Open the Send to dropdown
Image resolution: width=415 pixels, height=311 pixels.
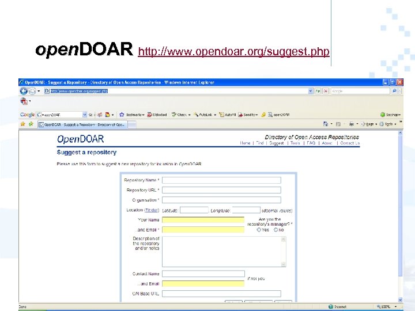pos(248,115)
